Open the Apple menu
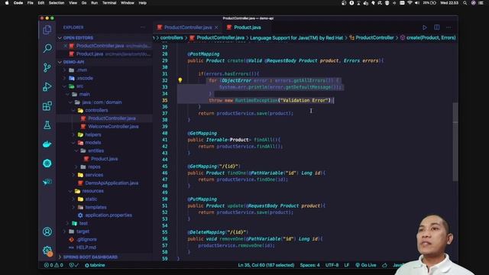The image size is (489, 275). [x=7, y=3]
